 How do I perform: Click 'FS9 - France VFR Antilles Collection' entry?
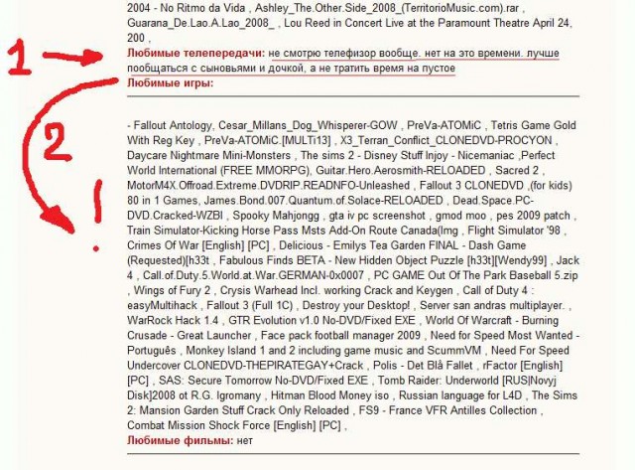[447, 410]
